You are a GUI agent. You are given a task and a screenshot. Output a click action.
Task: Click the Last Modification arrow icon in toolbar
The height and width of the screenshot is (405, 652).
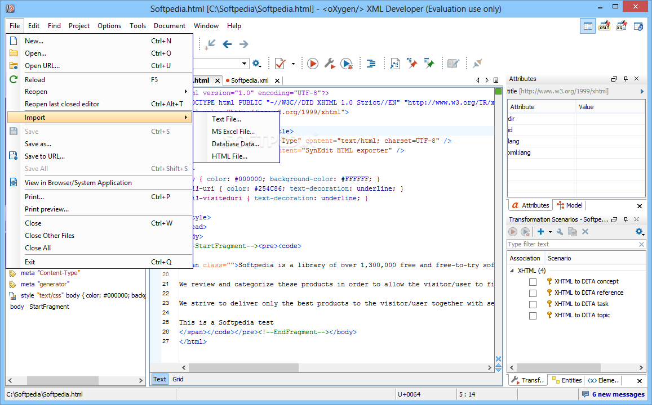(x=210, y=44)
